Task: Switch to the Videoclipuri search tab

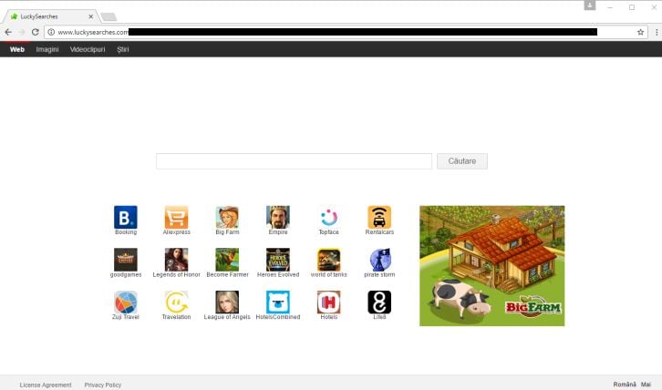Action: click(88, 49)
